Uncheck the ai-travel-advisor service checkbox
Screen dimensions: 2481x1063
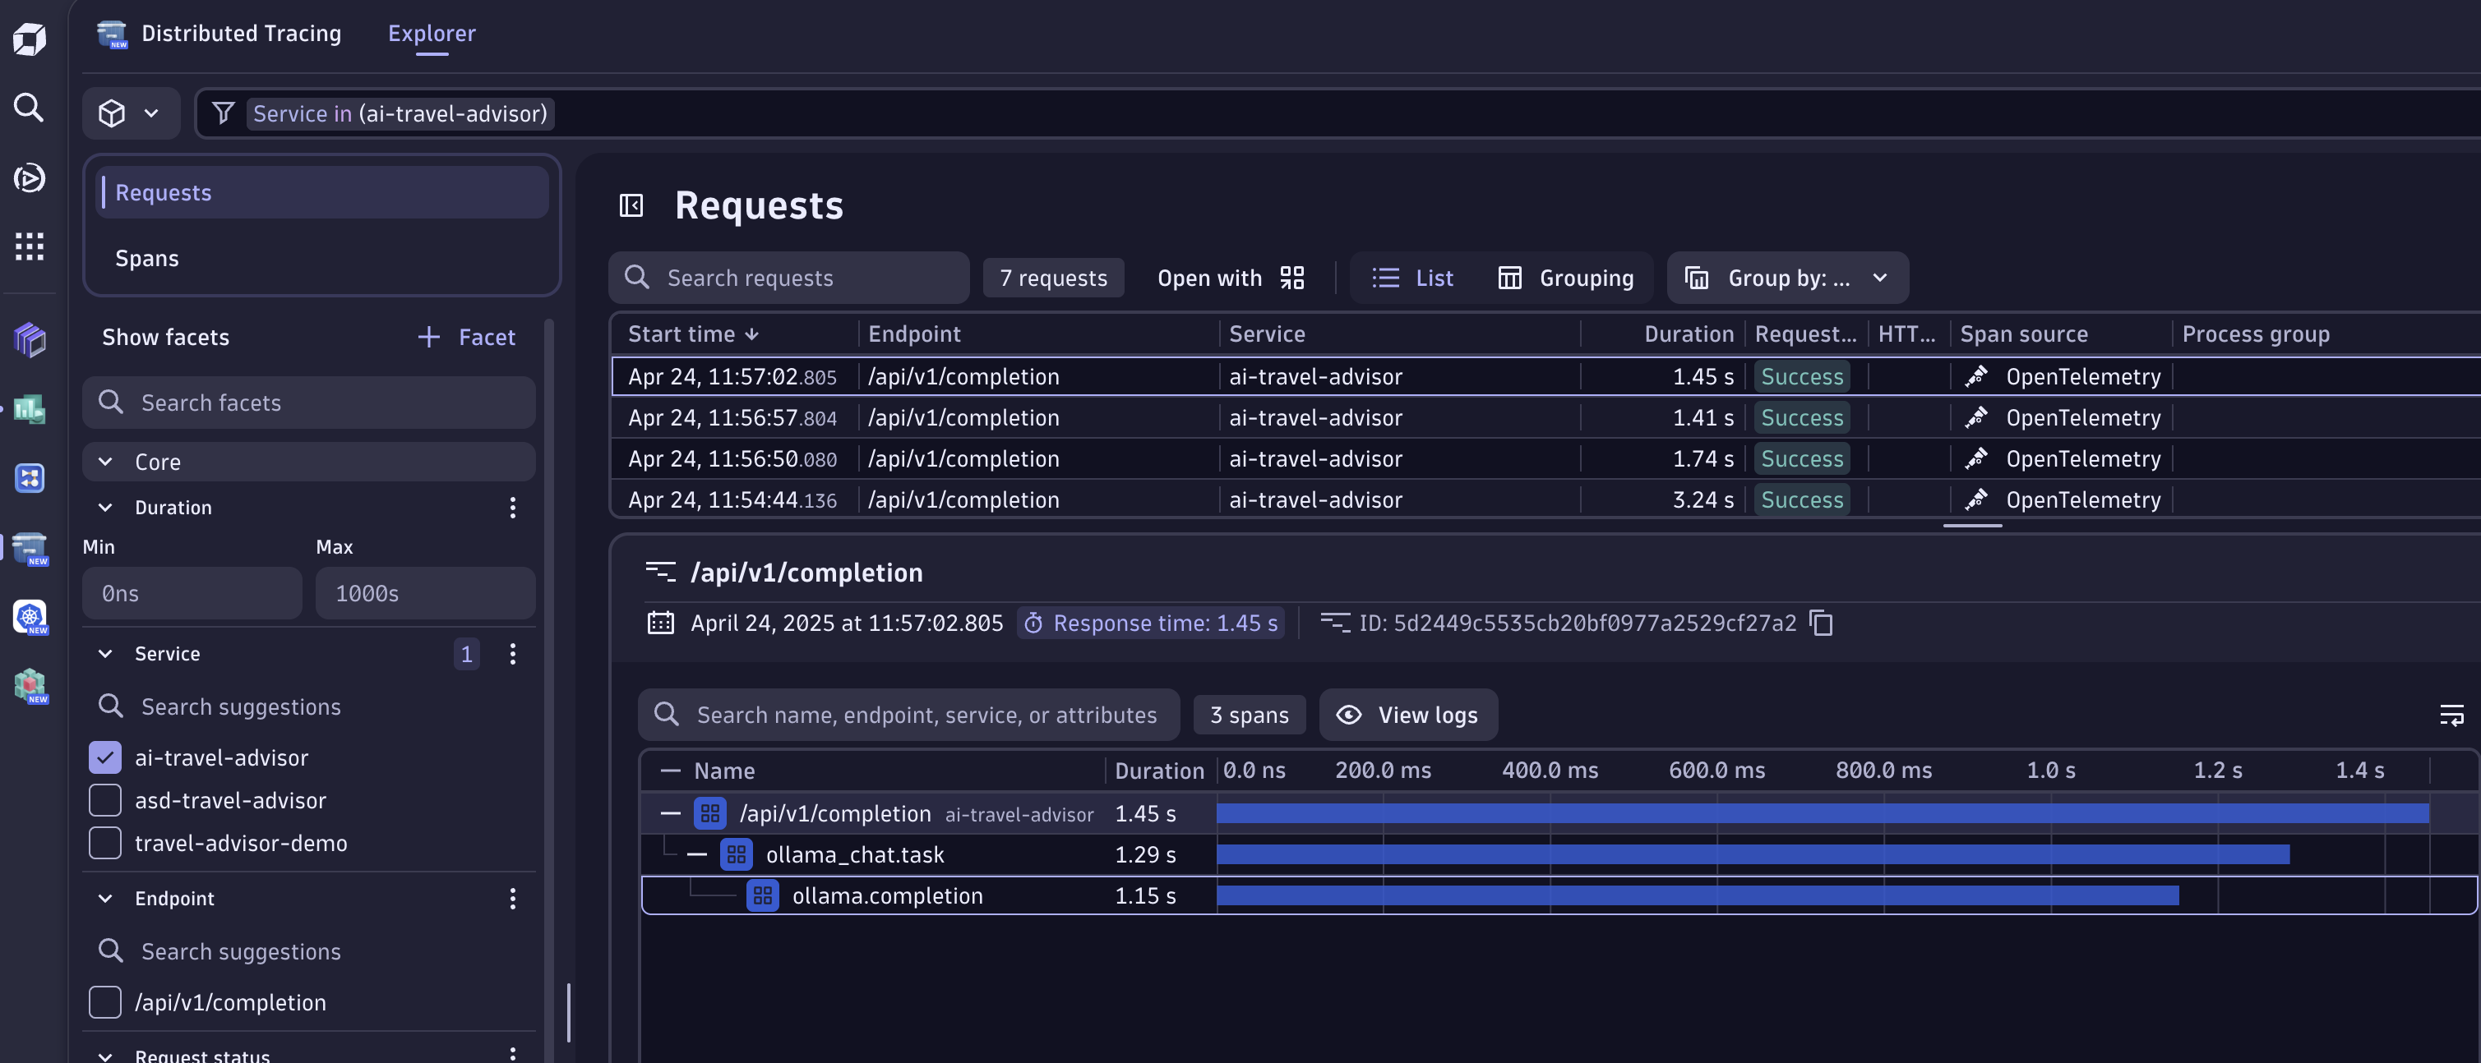pos(105,757)
